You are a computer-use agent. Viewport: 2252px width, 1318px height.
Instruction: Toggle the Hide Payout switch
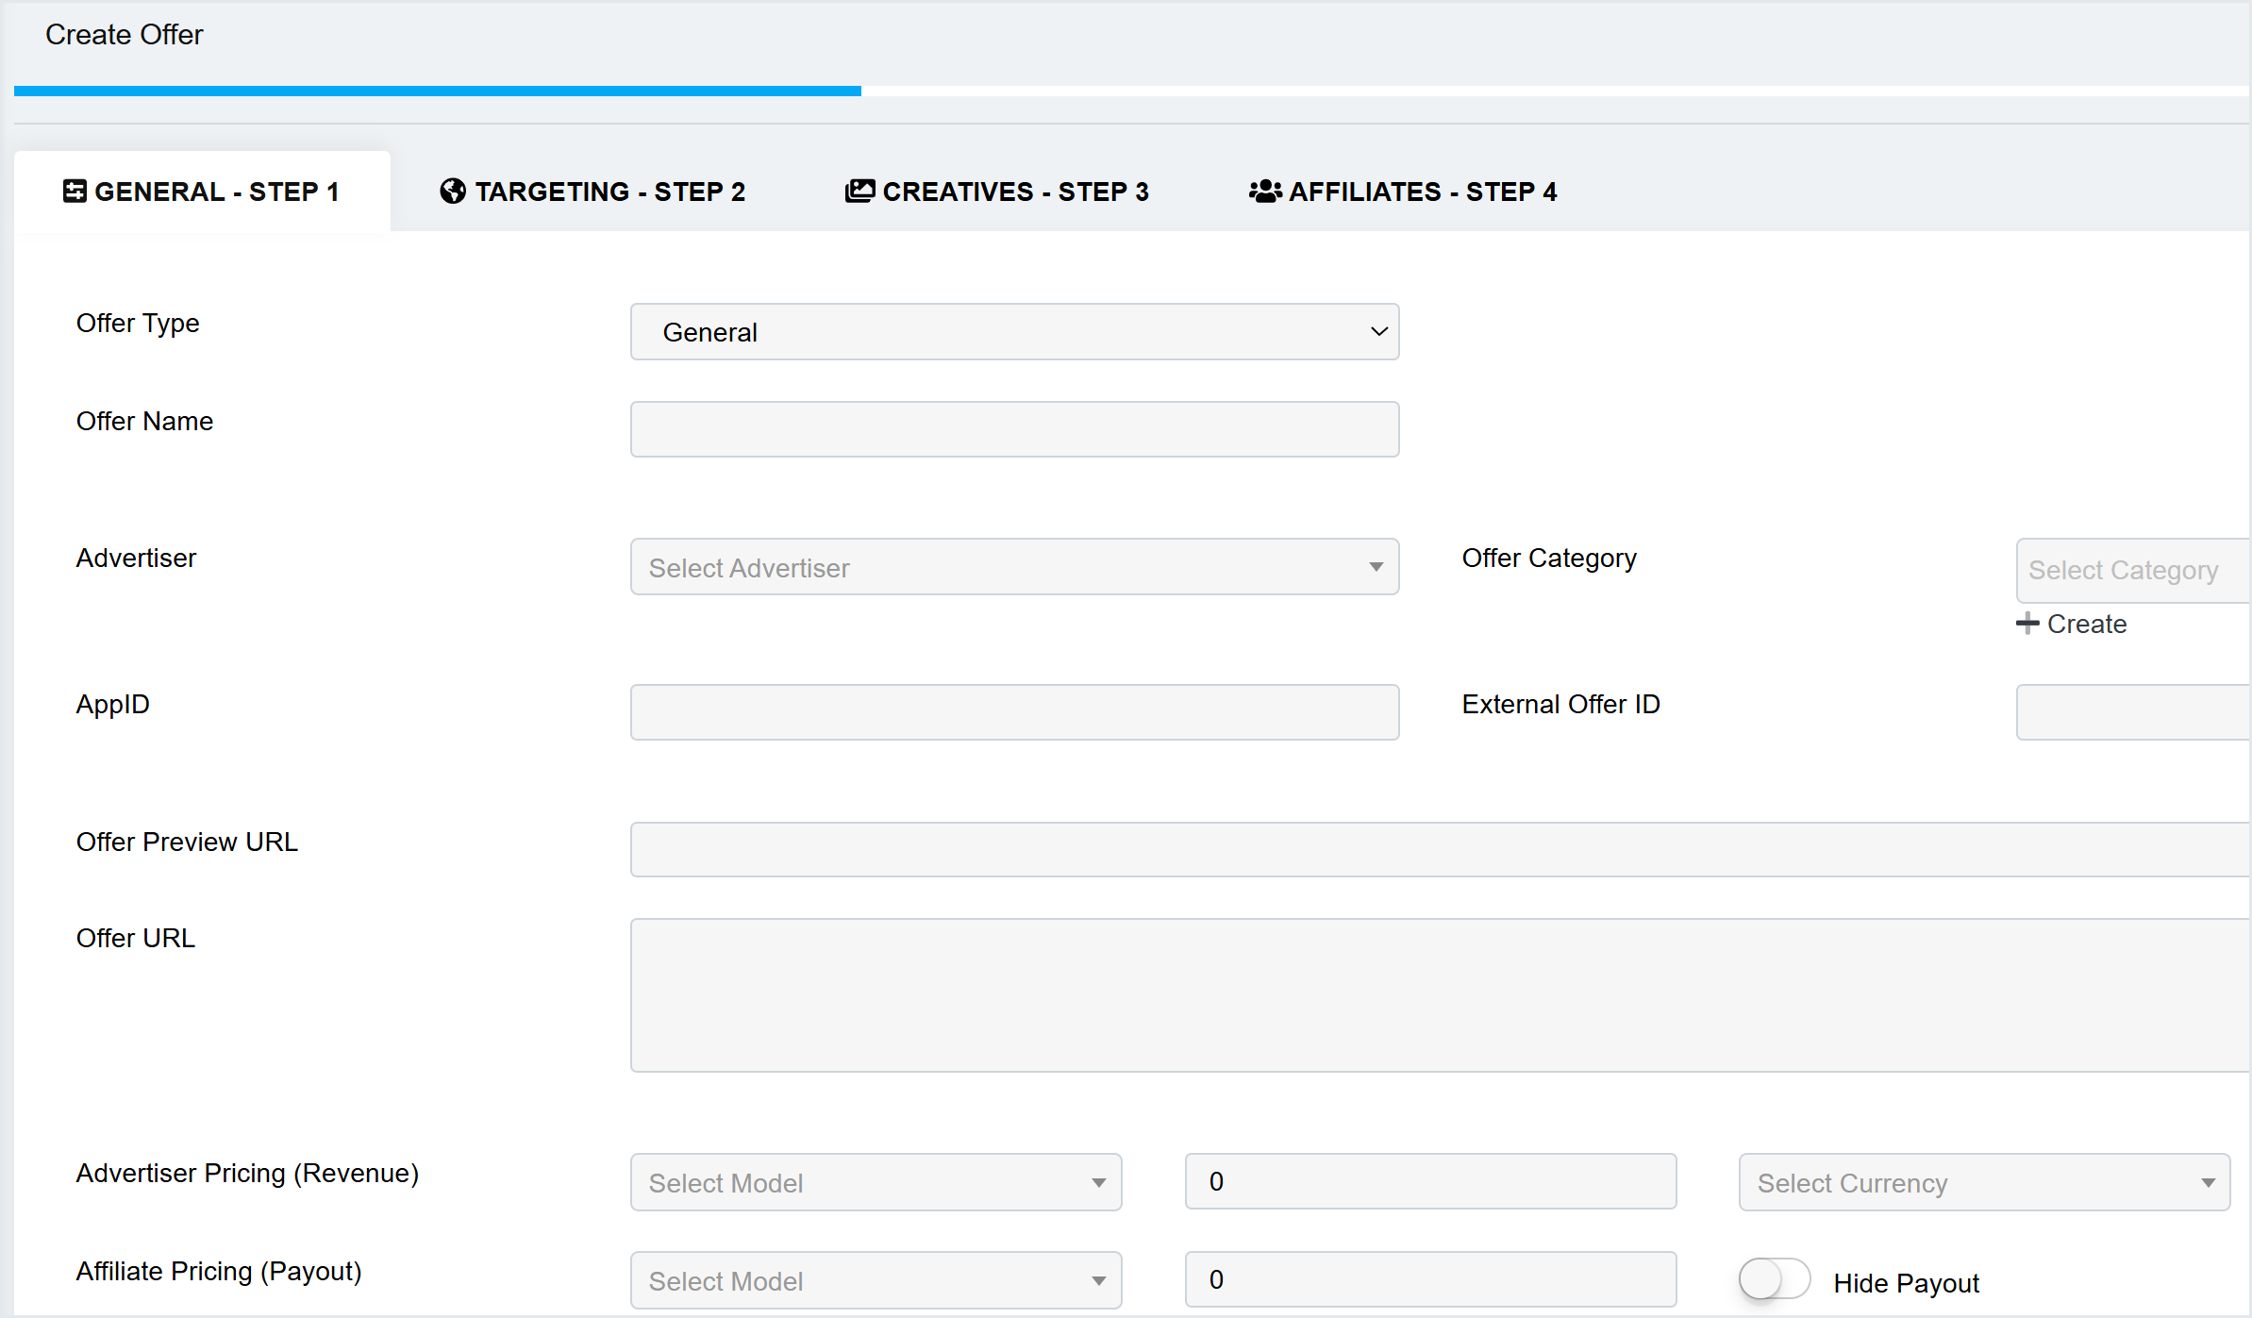(x=1774, y=1280)
